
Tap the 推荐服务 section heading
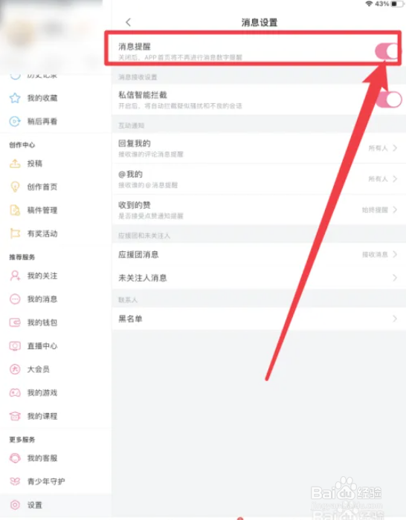(22, 257)
